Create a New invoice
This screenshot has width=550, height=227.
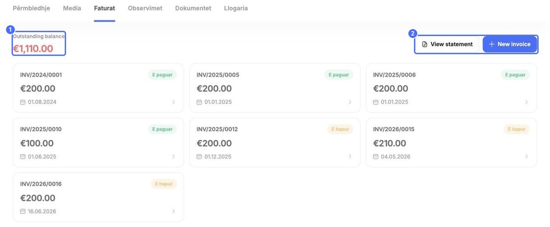[x=510, y=44]
